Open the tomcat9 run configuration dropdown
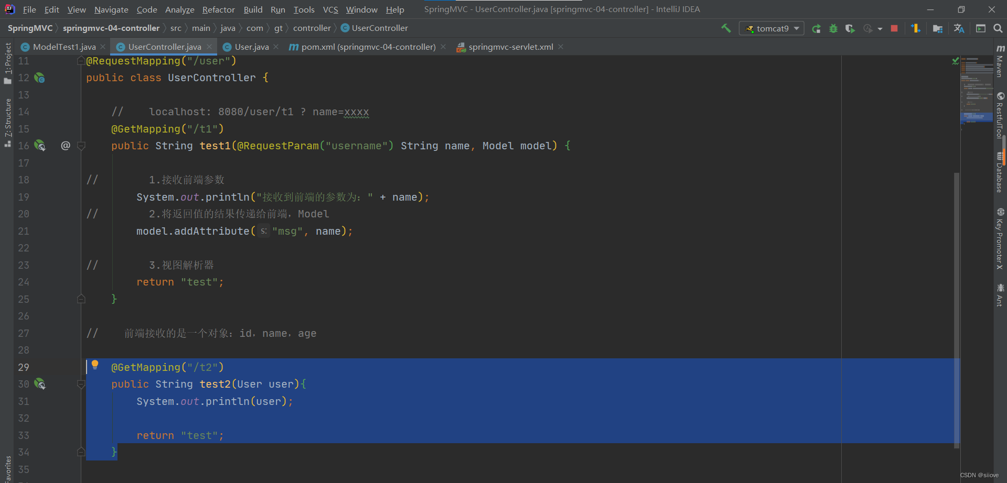 coord(772,28)
